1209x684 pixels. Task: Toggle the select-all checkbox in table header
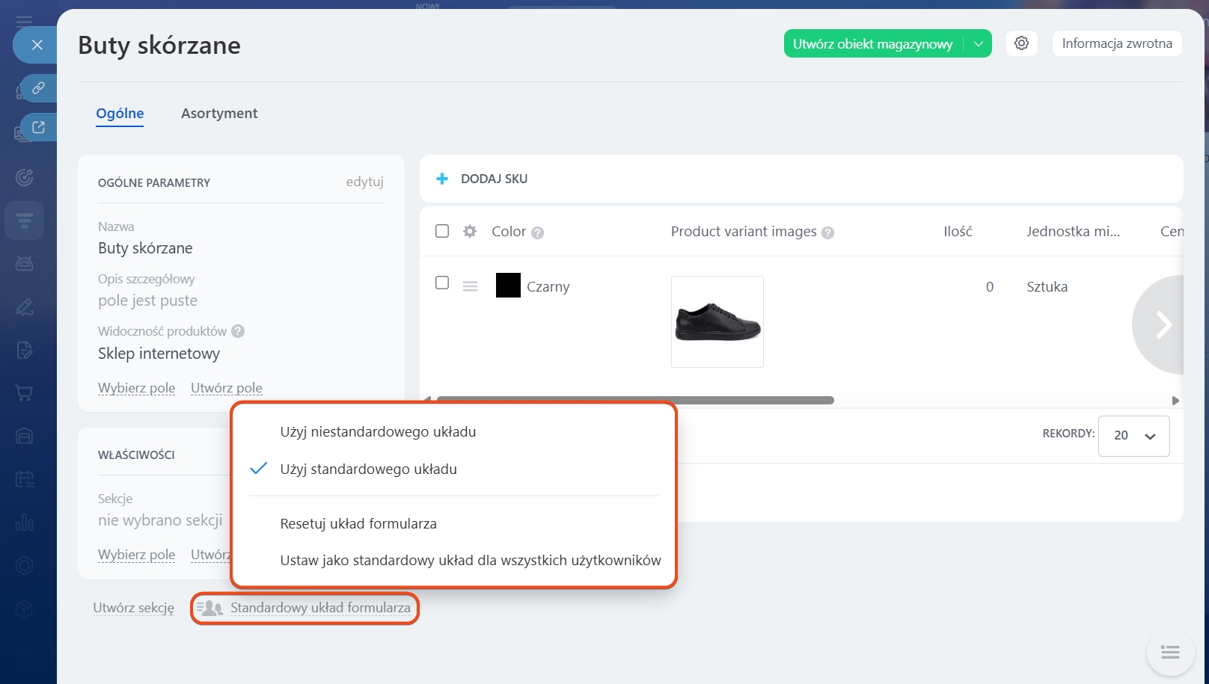pyautogui.click(x=442, y=231)
